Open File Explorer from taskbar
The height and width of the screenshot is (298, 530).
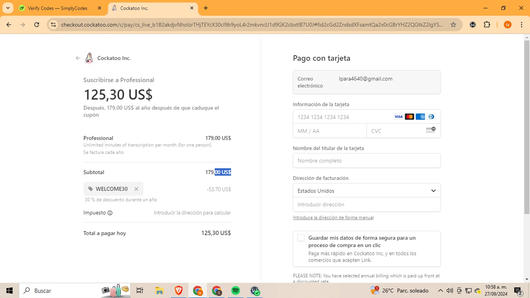tap(159, 291)
